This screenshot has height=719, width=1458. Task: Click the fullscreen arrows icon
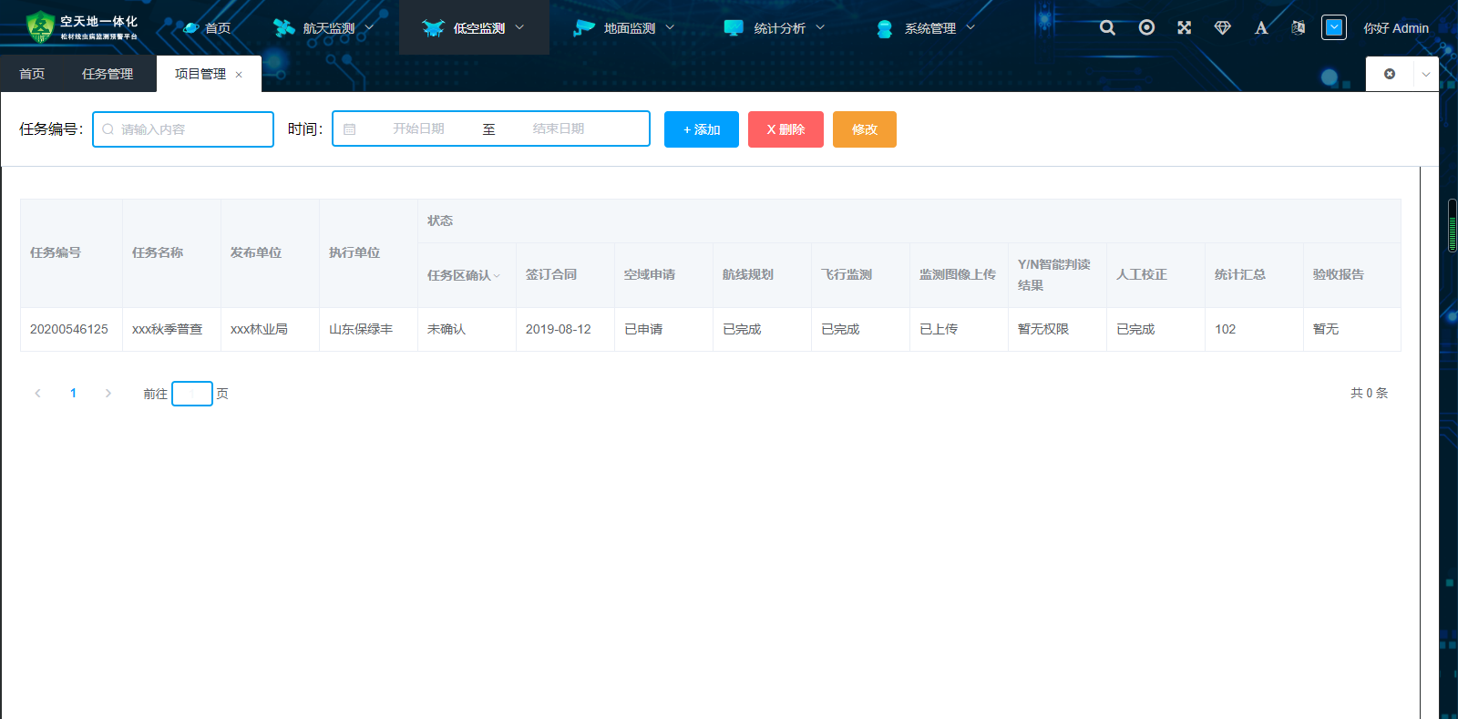[1184, 28]
